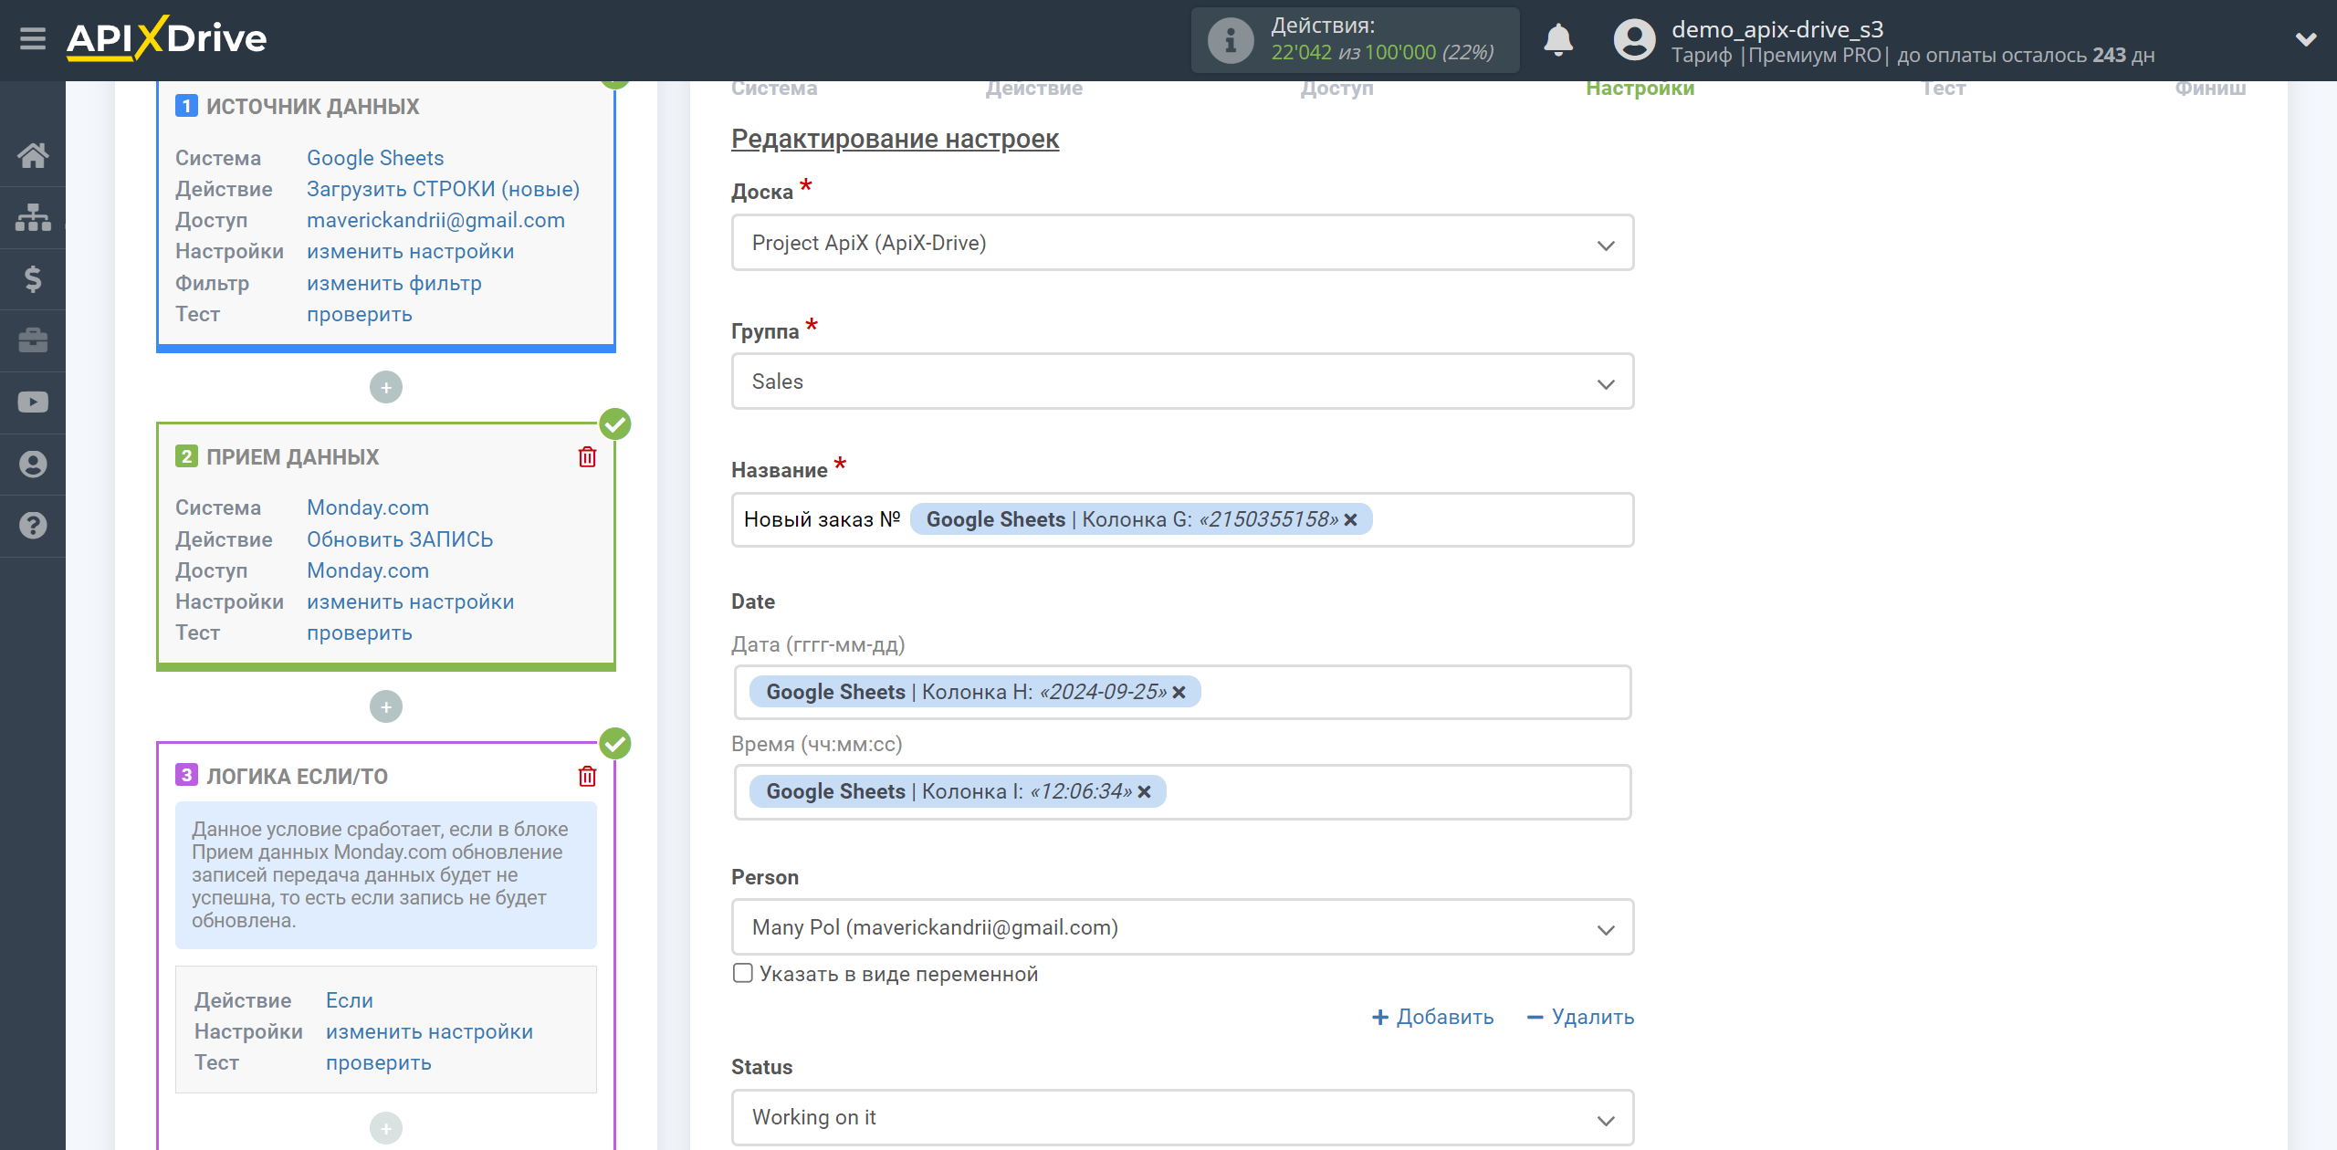The height and width of the screenshot is (1150, 2337).
Task: Add block after data source
Action: point(386,387)
